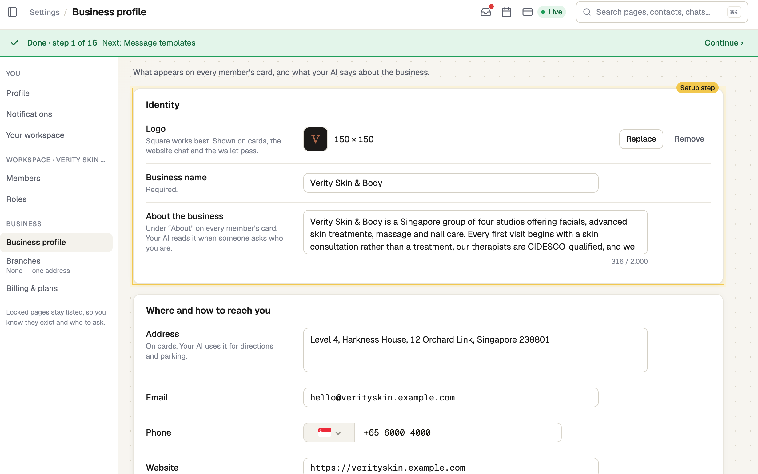The width and height of the screenshot is (758, 474).
Task: Edit the About the business textarea
Action: pos(475,232)
